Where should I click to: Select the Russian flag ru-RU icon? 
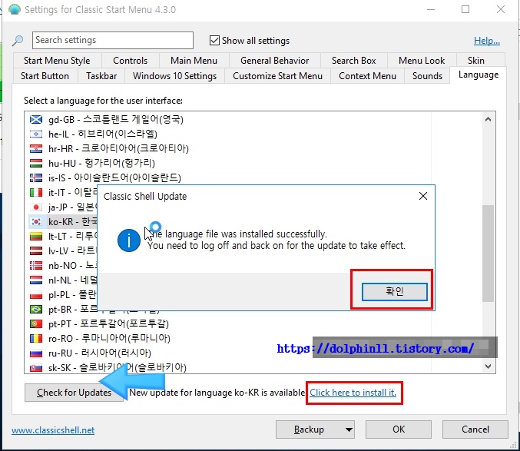point(36,353)
